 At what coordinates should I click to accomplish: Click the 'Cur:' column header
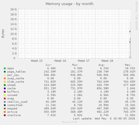(x=49, y=65)
